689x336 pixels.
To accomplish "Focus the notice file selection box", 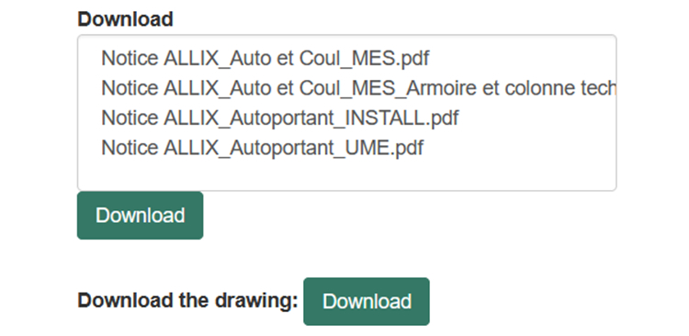I will [x=347, y=113].
